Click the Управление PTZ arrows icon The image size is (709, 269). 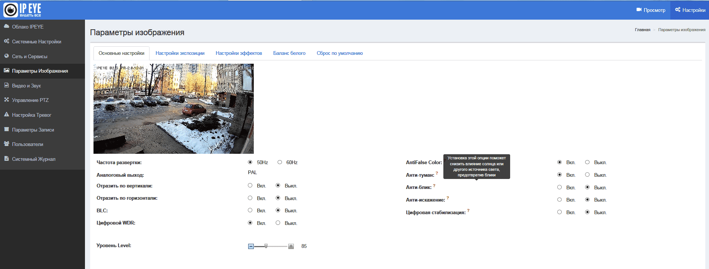(x=7, y=100)
